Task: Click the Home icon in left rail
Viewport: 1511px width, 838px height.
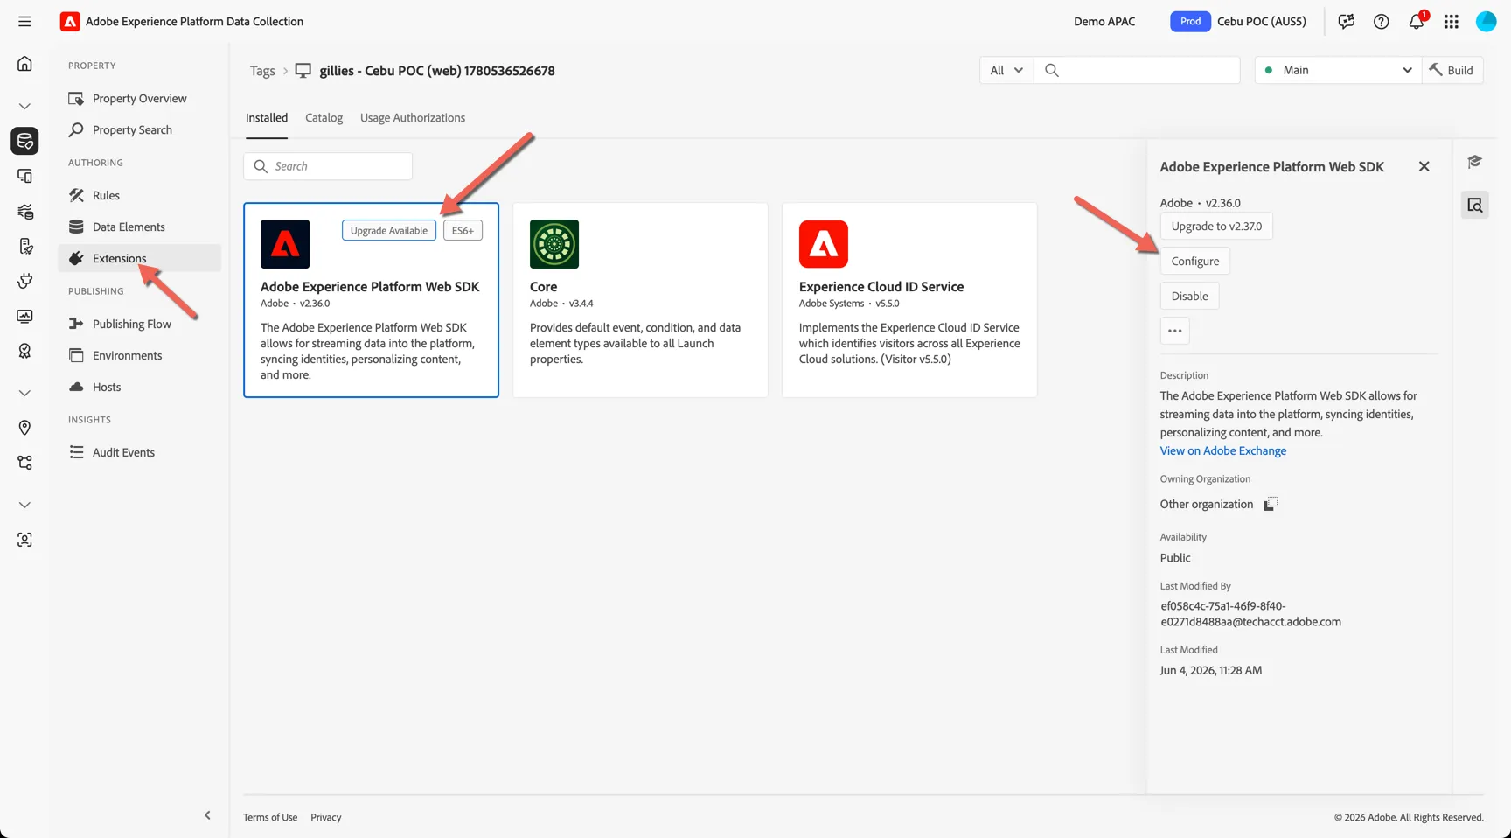Action: point(24,64)
